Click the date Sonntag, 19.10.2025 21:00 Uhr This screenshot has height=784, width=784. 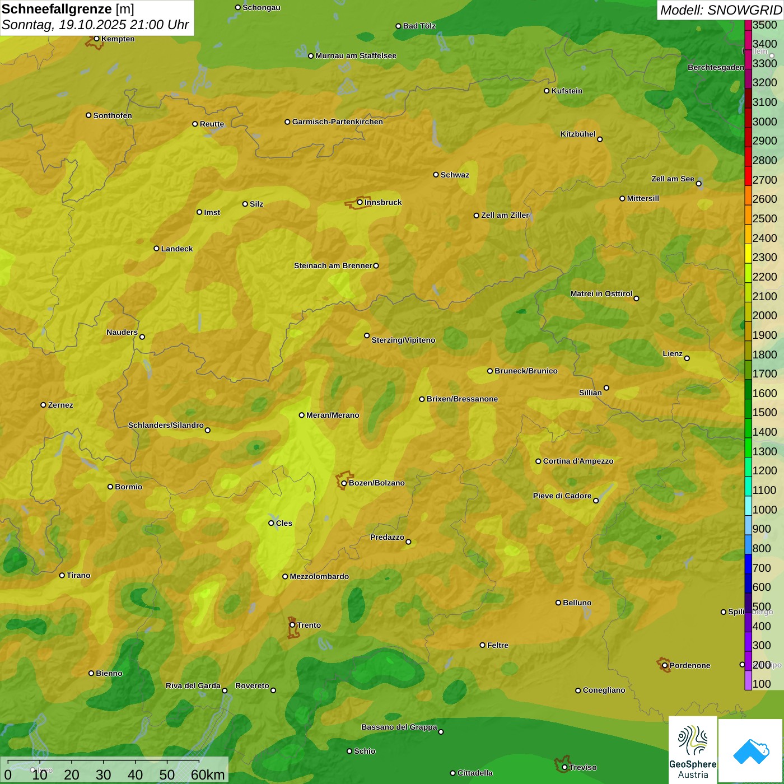95,25
